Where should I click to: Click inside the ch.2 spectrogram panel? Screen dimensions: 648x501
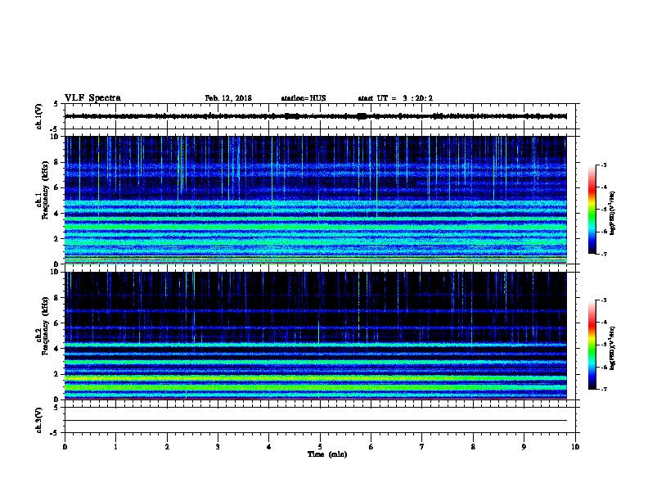[x=316, y=336]
